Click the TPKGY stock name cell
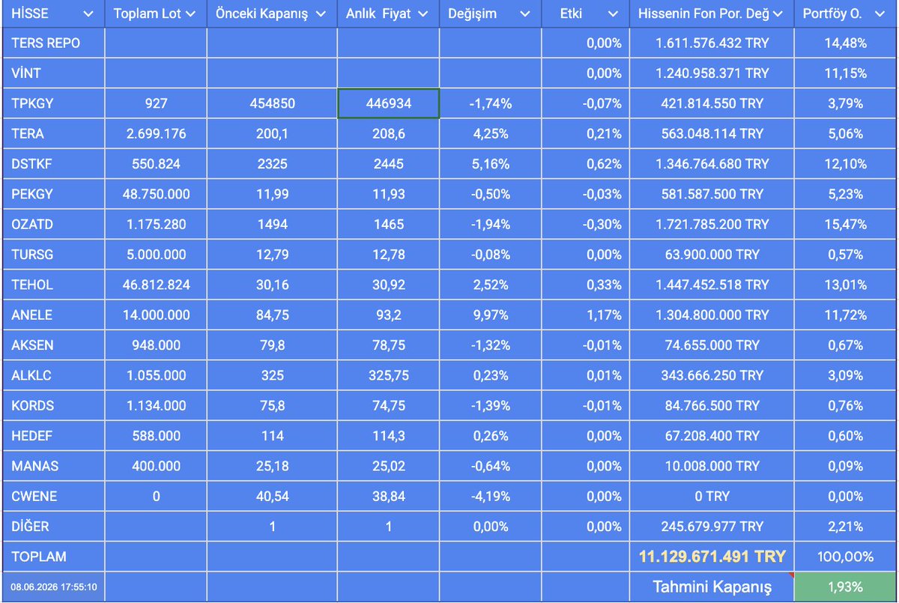 pyautogui.click(x=52, y=103)
